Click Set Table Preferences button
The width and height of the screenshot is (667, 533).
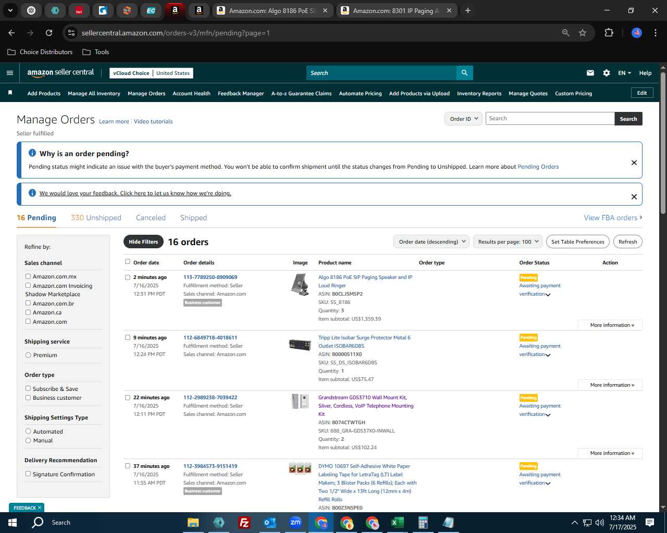577,242
